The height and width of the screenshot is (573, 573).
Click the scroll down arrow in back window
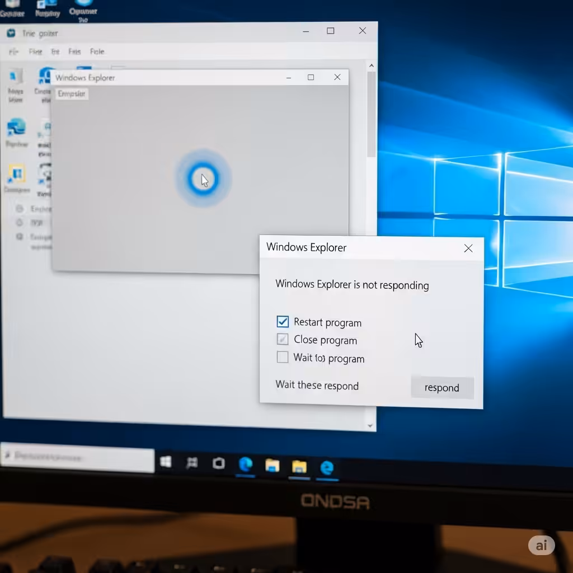370,426
